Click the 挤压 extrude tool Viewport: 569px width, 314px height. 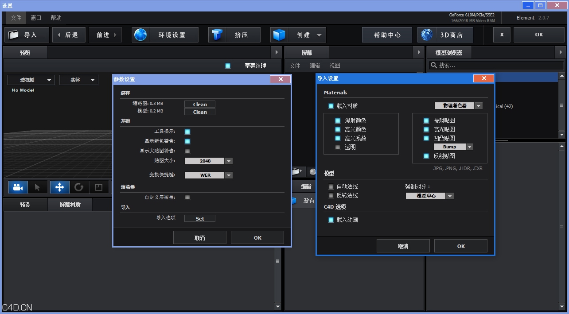point(234,34)
